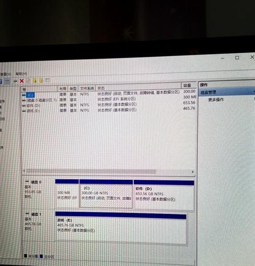The image size is (255, 266).
Task: Open the 帮助(H) menu
Action: click(x=21, y=74)
